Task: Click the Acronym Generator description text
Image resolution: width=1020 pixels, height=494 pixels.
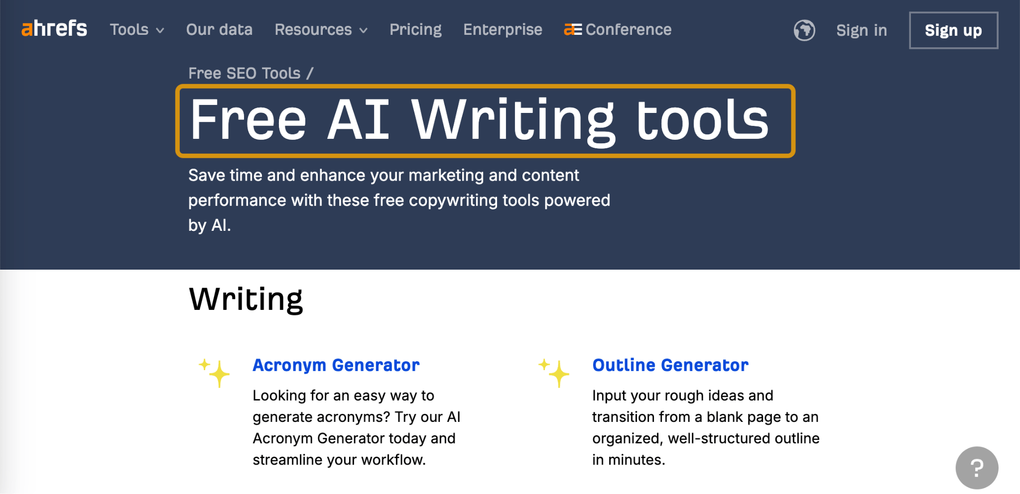Action: pyautogui.click(x=356, y=427)
